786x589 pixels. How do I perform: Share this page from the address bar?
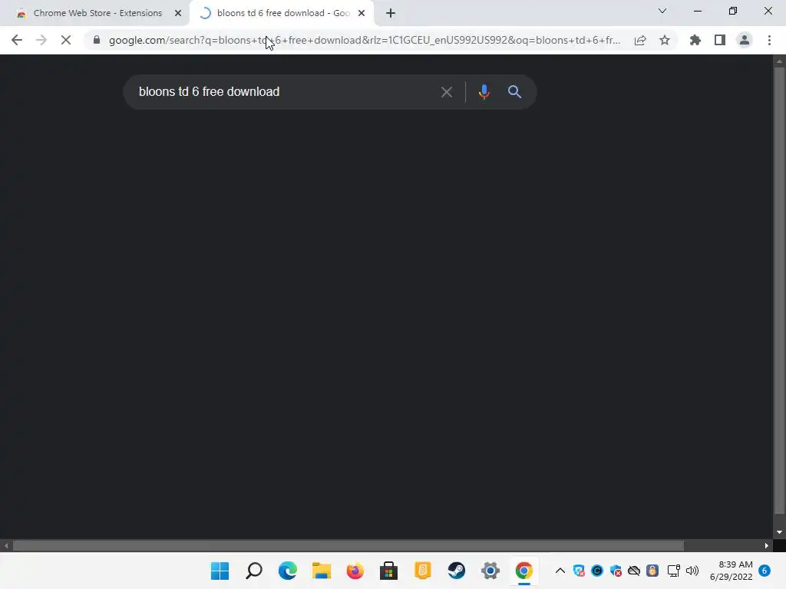click(640, 40)
